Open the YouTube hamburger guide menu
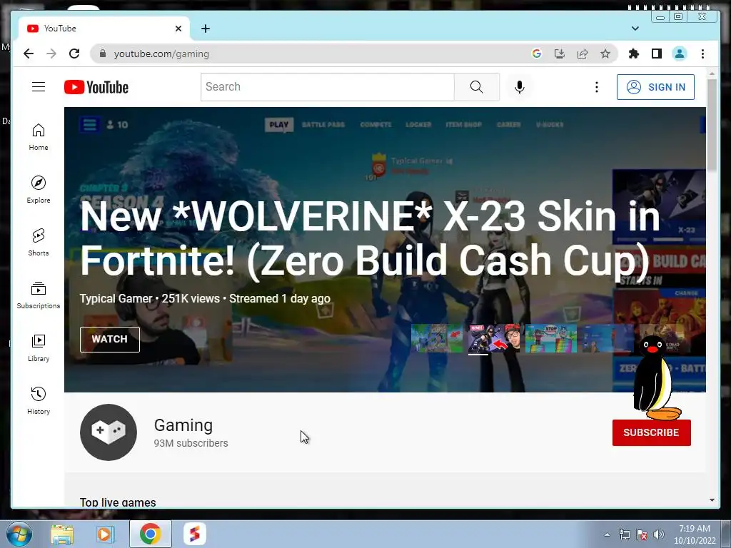The width and height of the screenshot is (731, 548). tap(39, 86)
